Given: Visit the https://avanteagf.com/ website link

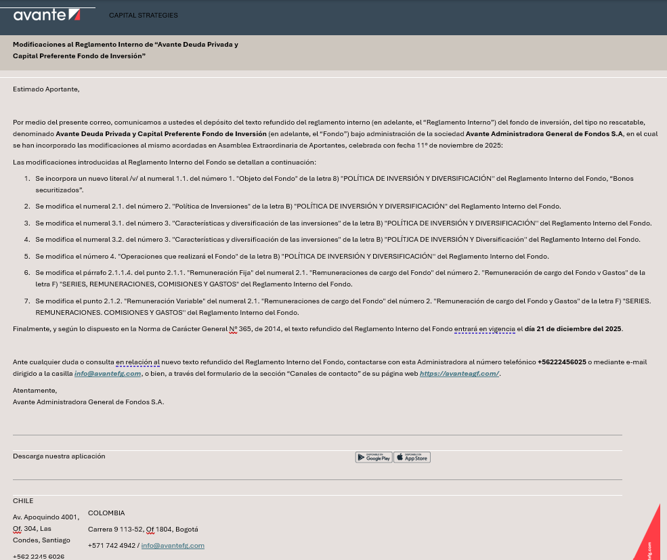Looking at the screenshot, I should click(x=459, y=374).
